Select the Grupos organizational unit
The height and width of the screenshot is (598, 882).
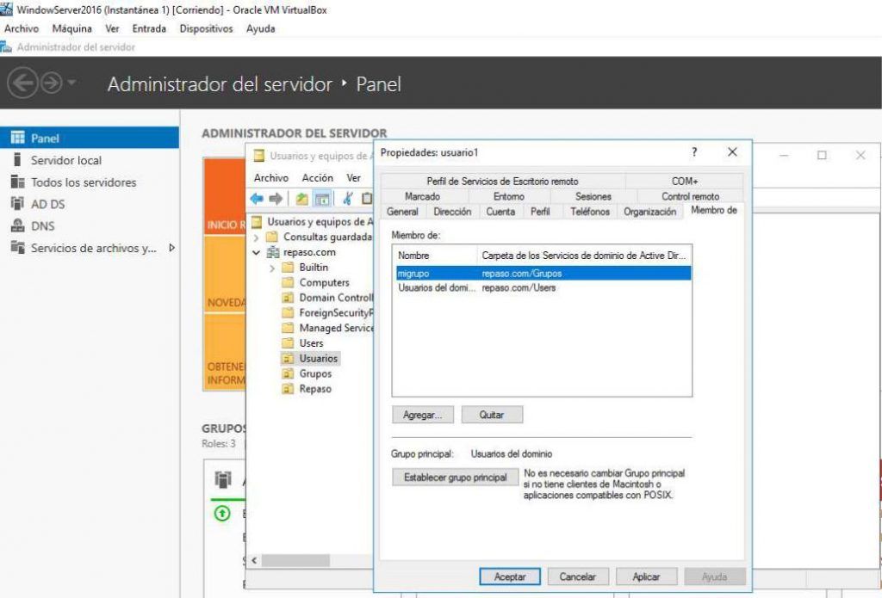315,373
